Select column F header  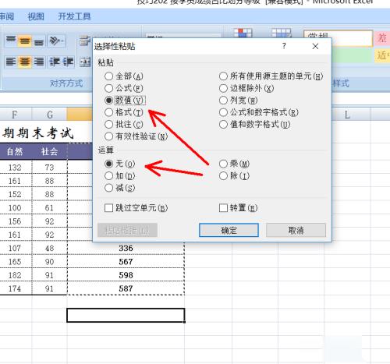15,115
